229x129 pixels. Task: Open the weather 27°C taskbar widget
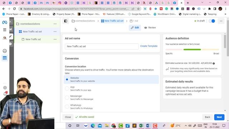click(x=175, y=126)
